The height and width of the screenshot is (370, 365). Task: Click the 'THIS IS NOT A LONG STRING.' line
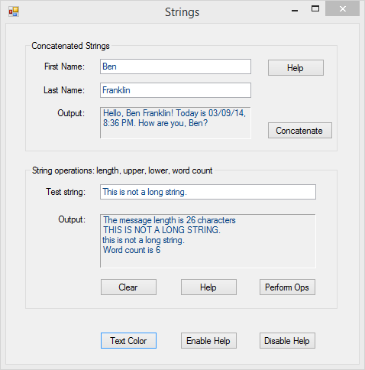(x=162, y=230)
